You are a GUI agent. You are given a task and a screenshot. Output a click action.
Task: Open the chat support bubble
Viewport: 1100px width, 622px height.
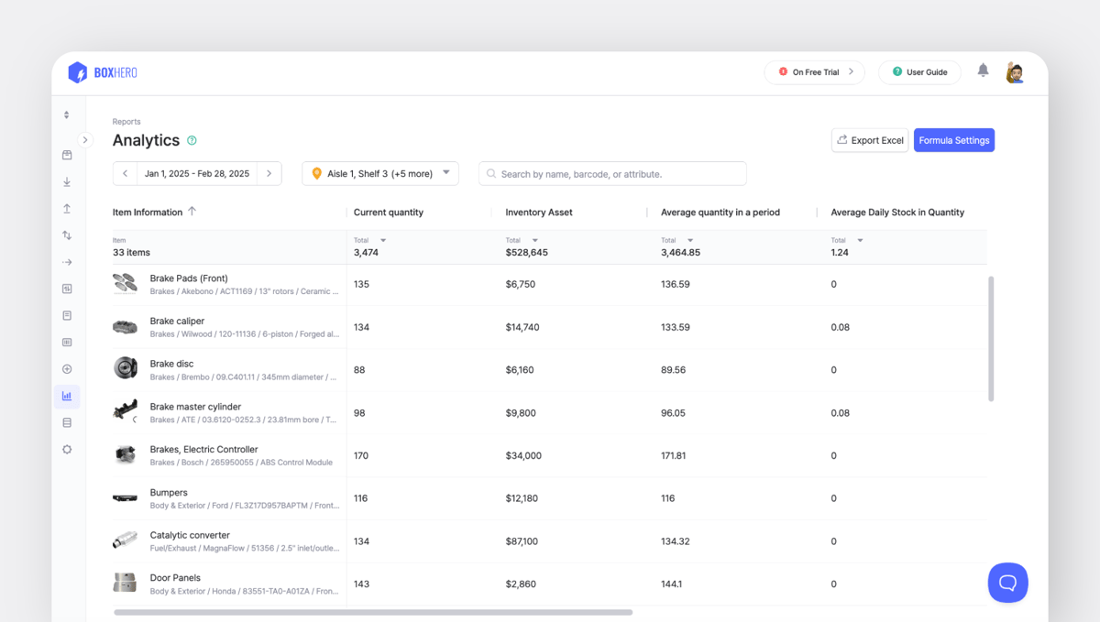pos(1007,583)
